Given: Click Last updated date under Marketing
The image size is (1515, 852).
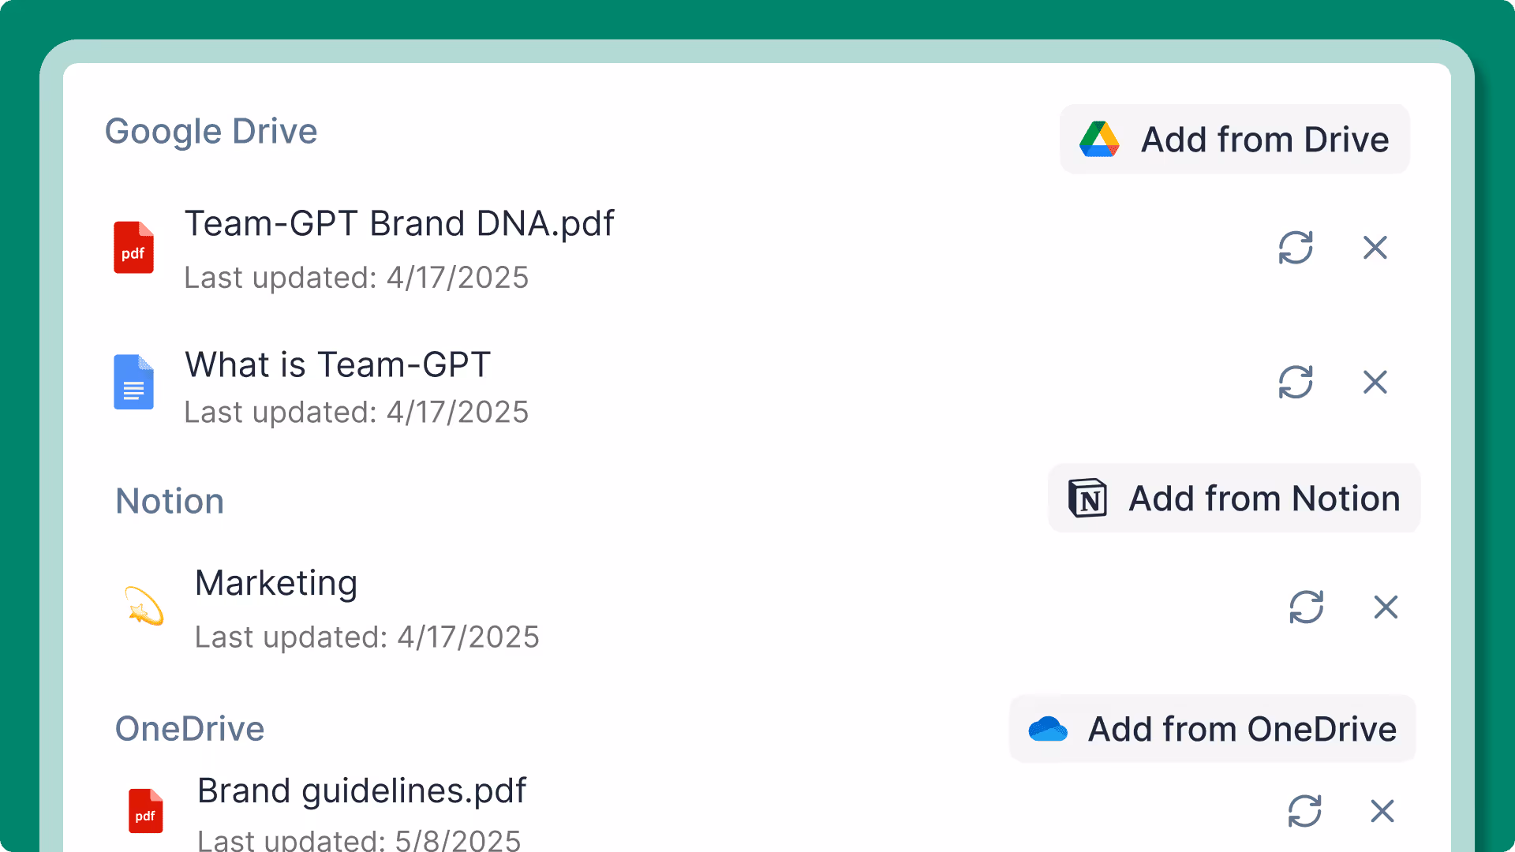Looking at the screenshot, I should 367,637.
